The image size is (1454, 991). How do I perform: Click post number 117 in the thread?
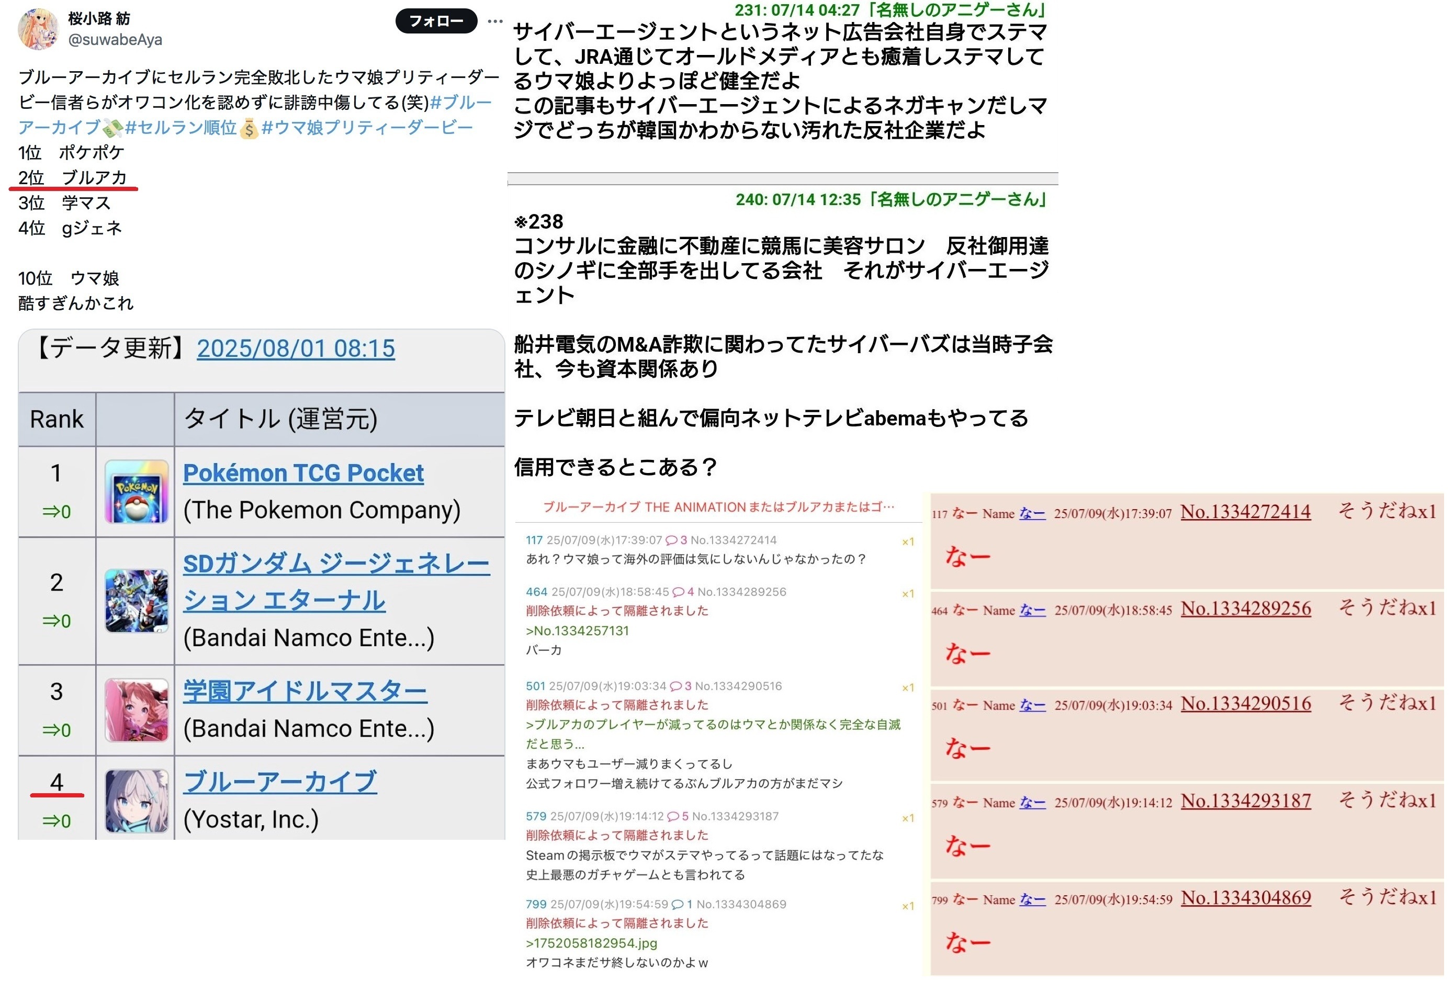(x=534, y=540)
